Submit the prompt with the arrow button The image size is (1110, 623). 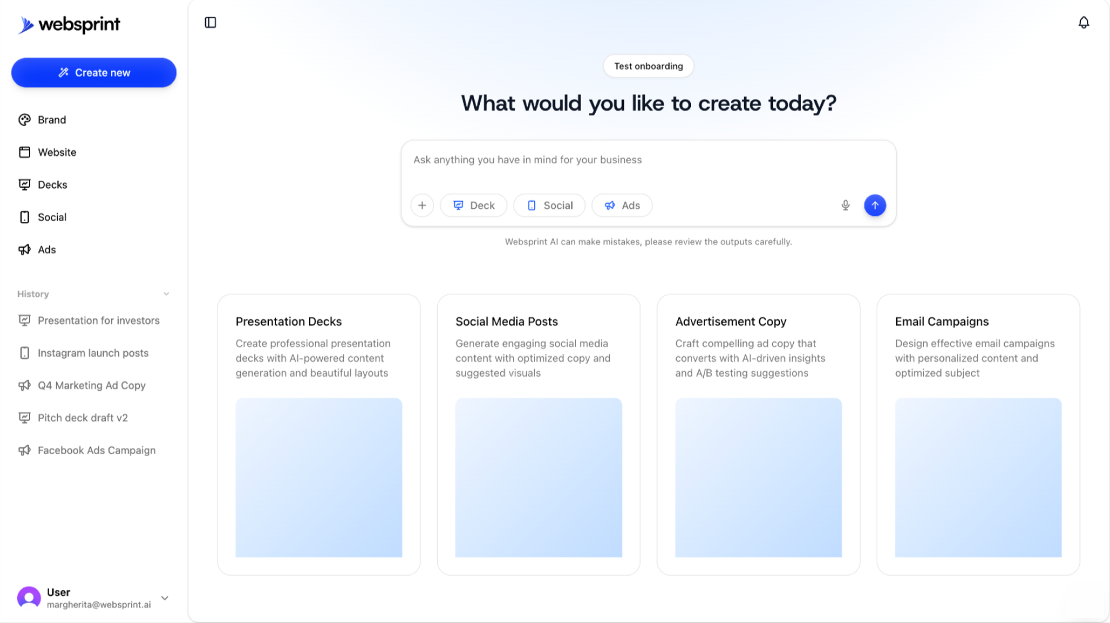tap(875, 206)
